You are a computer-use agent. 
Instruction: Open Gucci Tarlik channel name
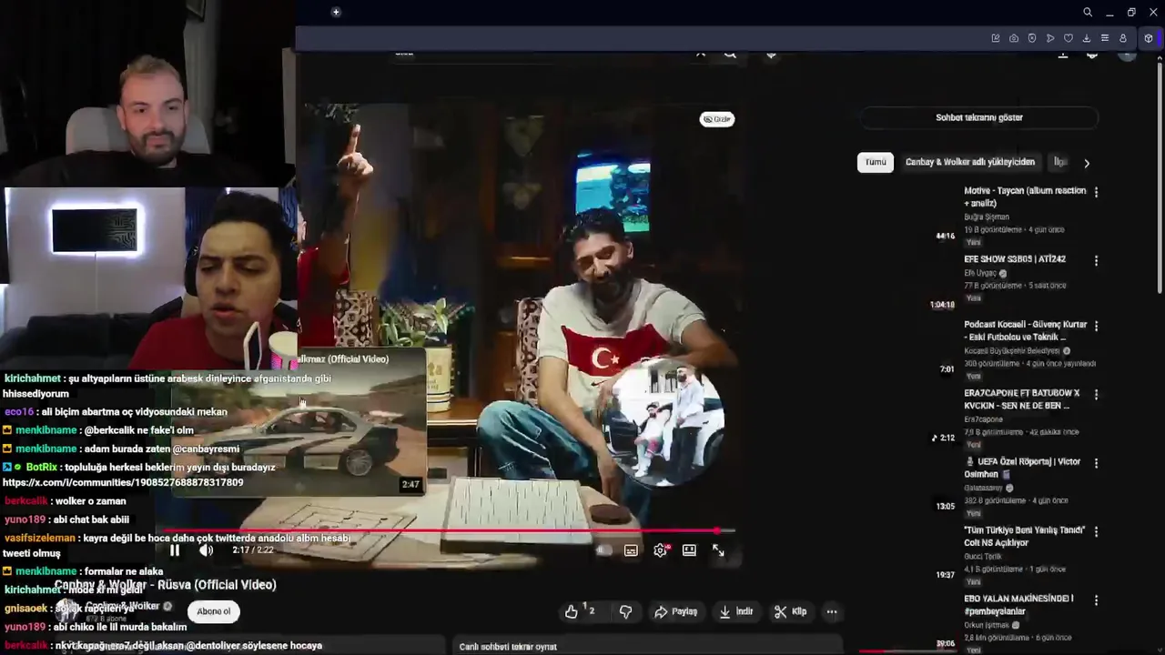click(x=983, y=556)
